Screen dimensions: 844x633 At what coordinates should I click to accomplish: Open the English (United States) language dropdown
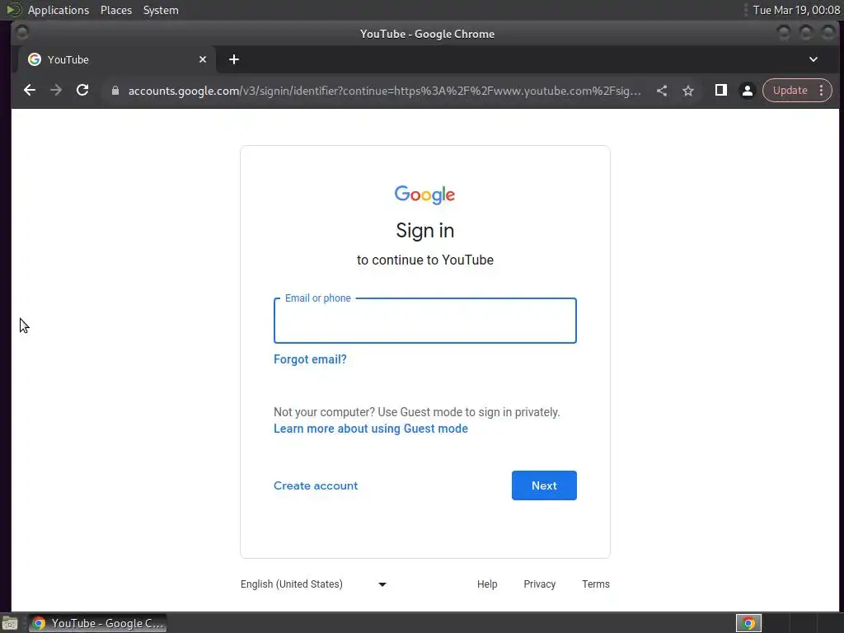click(x=313, y=584)
